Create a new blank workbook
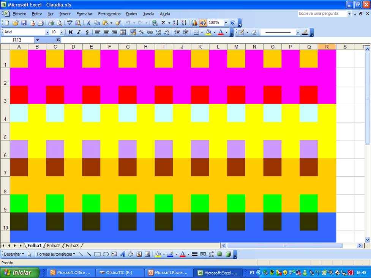371x278 pixels. [7, 23]
